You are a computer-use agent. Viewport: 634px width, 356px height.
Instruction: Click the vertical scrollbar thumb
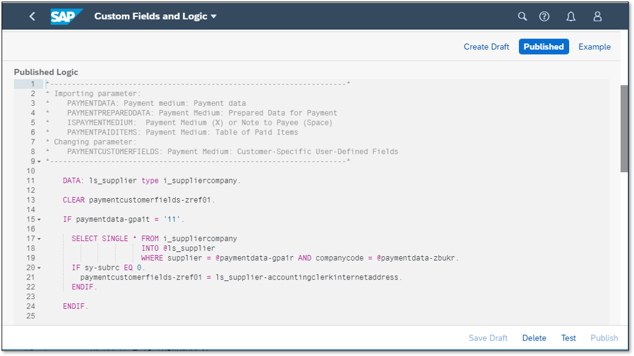624,128
